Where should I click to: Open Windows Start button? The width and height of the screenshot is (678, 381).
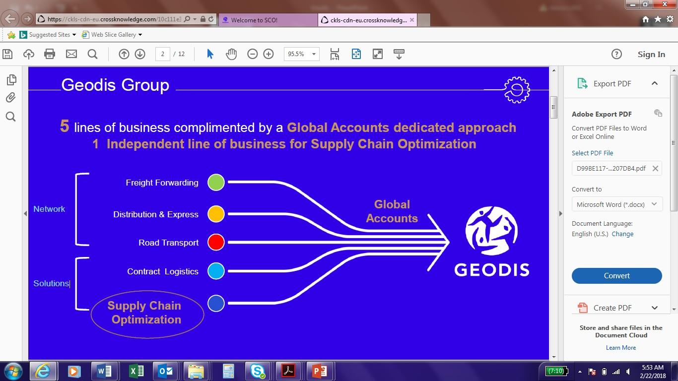(x=13, y=371)
